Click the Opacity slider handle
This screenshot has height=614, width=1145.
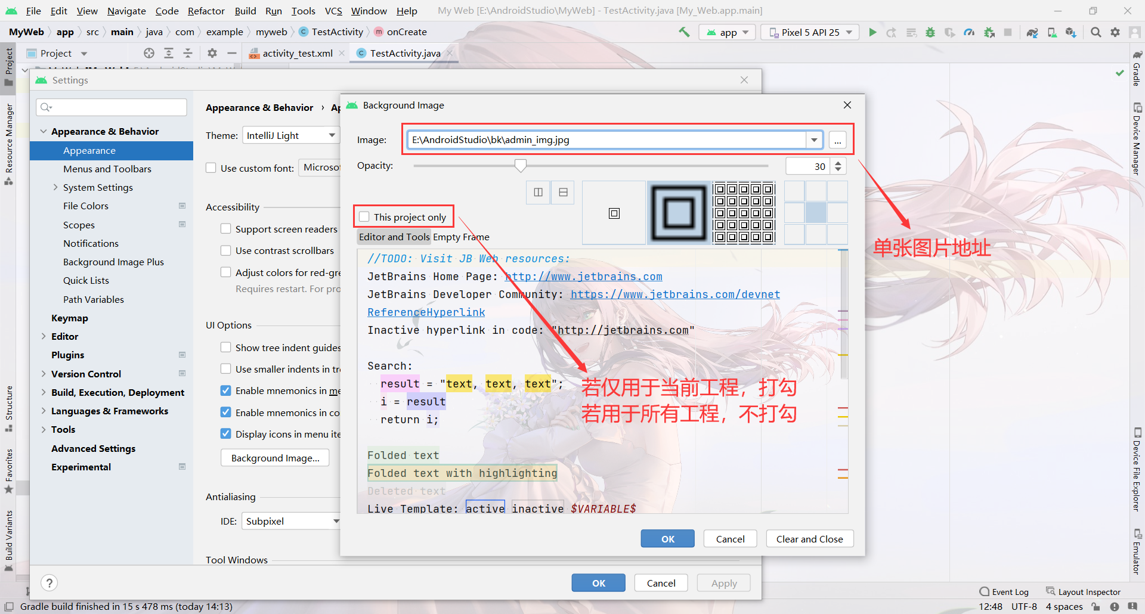(x=521, y=165)
